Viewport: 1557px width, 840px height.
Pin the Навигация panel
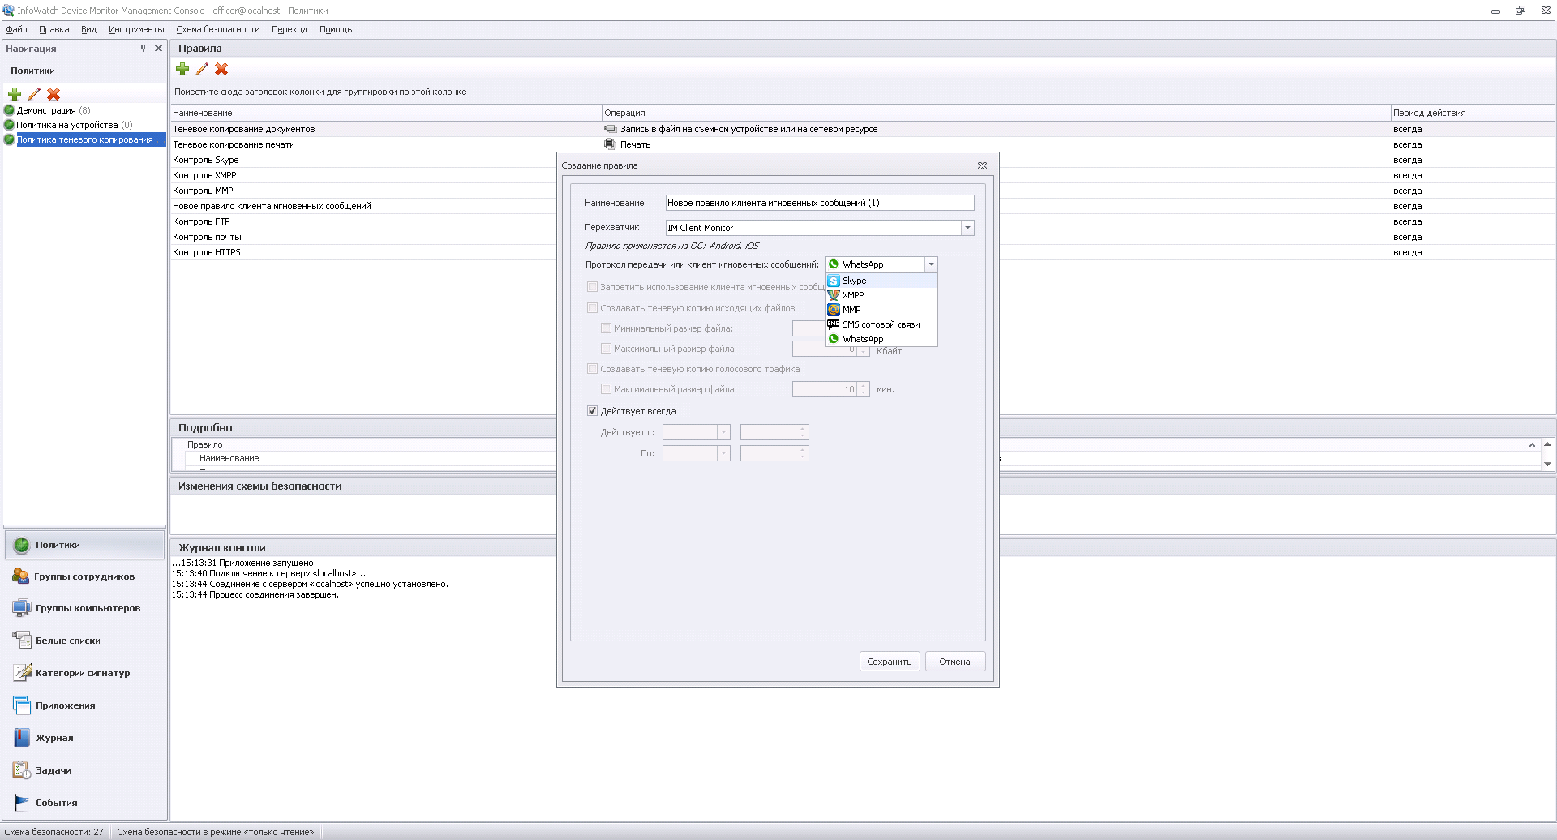click(144, 49)
